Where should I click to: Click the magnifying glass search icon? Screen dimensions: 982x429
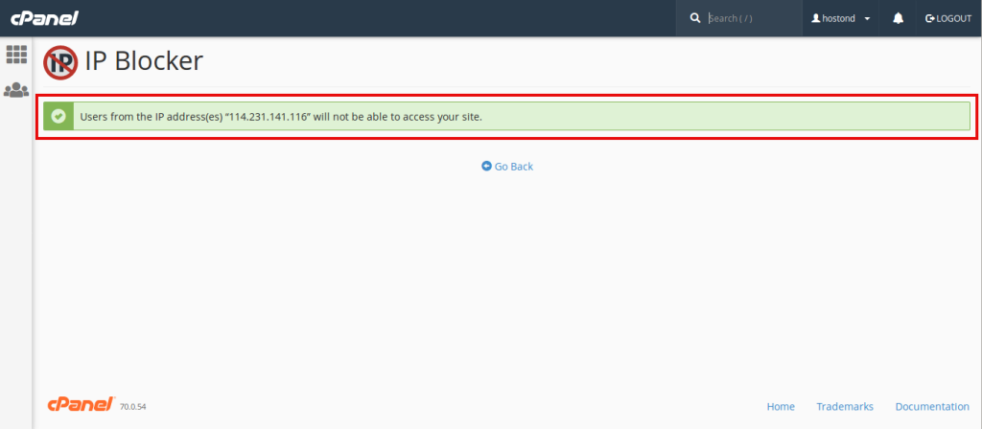694,18
